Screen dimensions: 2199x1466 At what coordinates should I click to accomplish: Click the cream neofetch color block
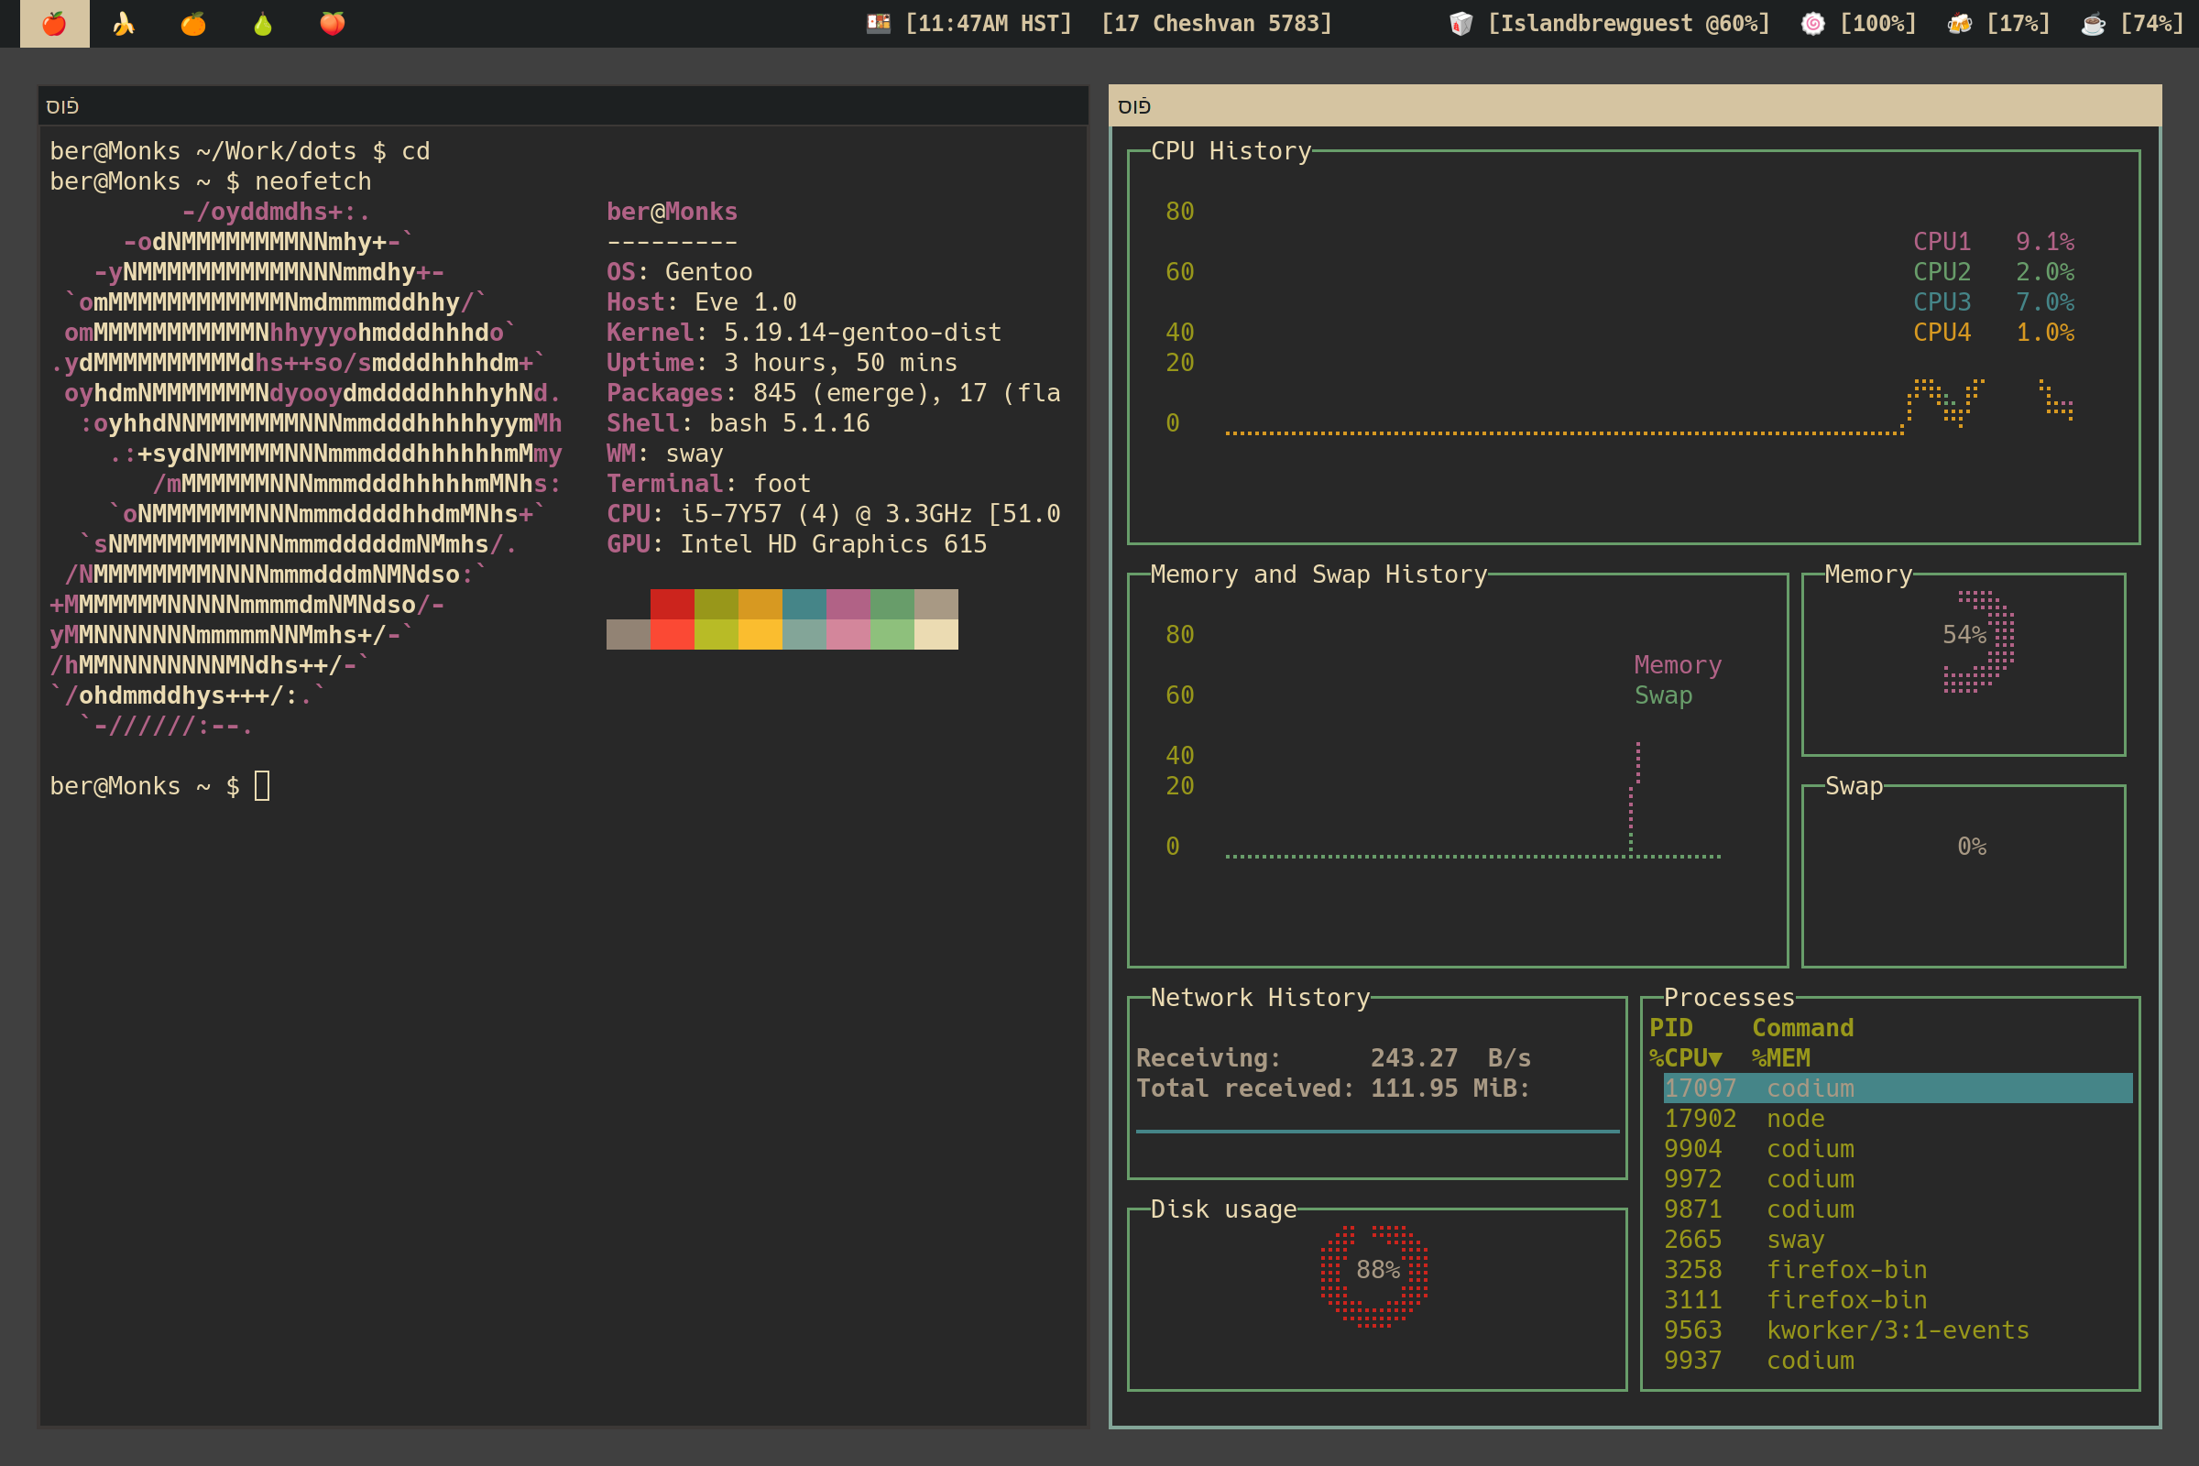tap(935, 634)
